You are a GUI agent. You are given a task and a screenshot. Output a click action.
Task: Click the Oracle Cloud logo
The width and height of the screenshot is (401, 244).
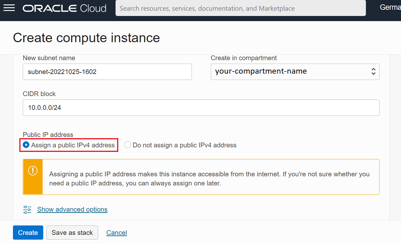(64, 8)
